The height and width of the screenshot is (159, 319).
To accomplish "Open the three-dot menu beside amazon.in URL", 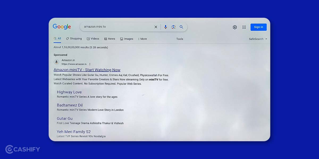I will point(90,64).
